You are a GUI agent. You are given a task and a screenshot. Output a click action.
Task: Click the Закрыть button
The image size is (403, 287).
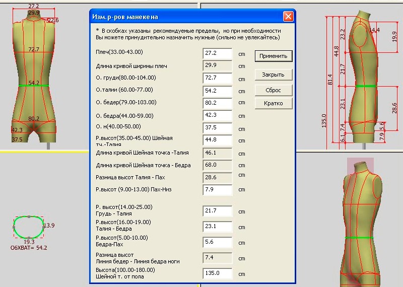click(274, 75)
